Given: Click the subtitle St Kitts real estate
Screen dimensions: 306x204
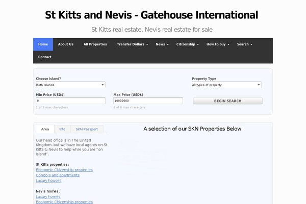Looking at the screenshot, I should click(152, 30).
